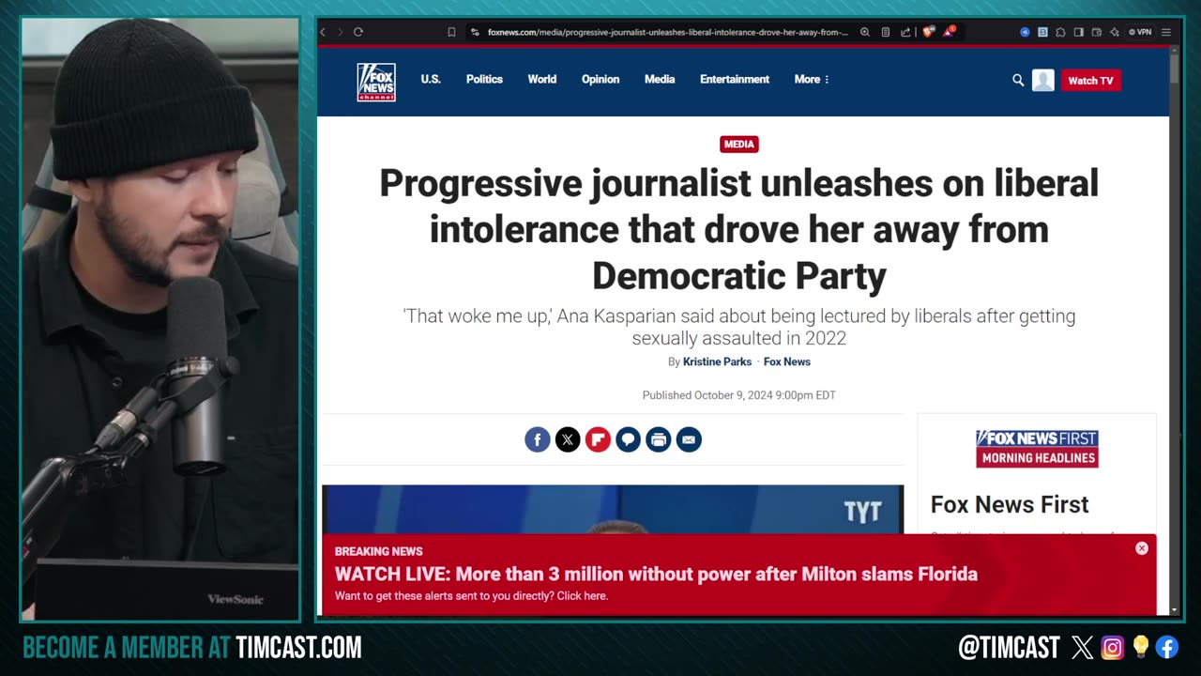The width and height of the screenshot is (1201, 676).
Task: Click the TYT article image
Action: [613, 509]
